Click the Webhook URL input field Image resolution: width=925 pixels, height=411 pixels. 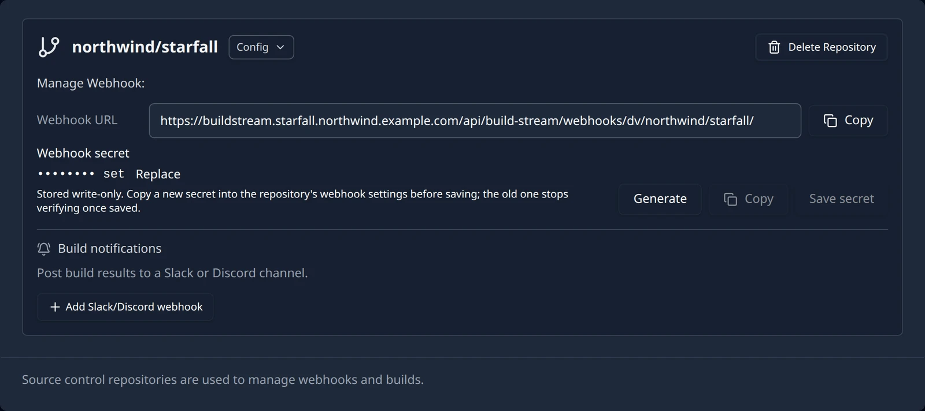click(475, 121)
